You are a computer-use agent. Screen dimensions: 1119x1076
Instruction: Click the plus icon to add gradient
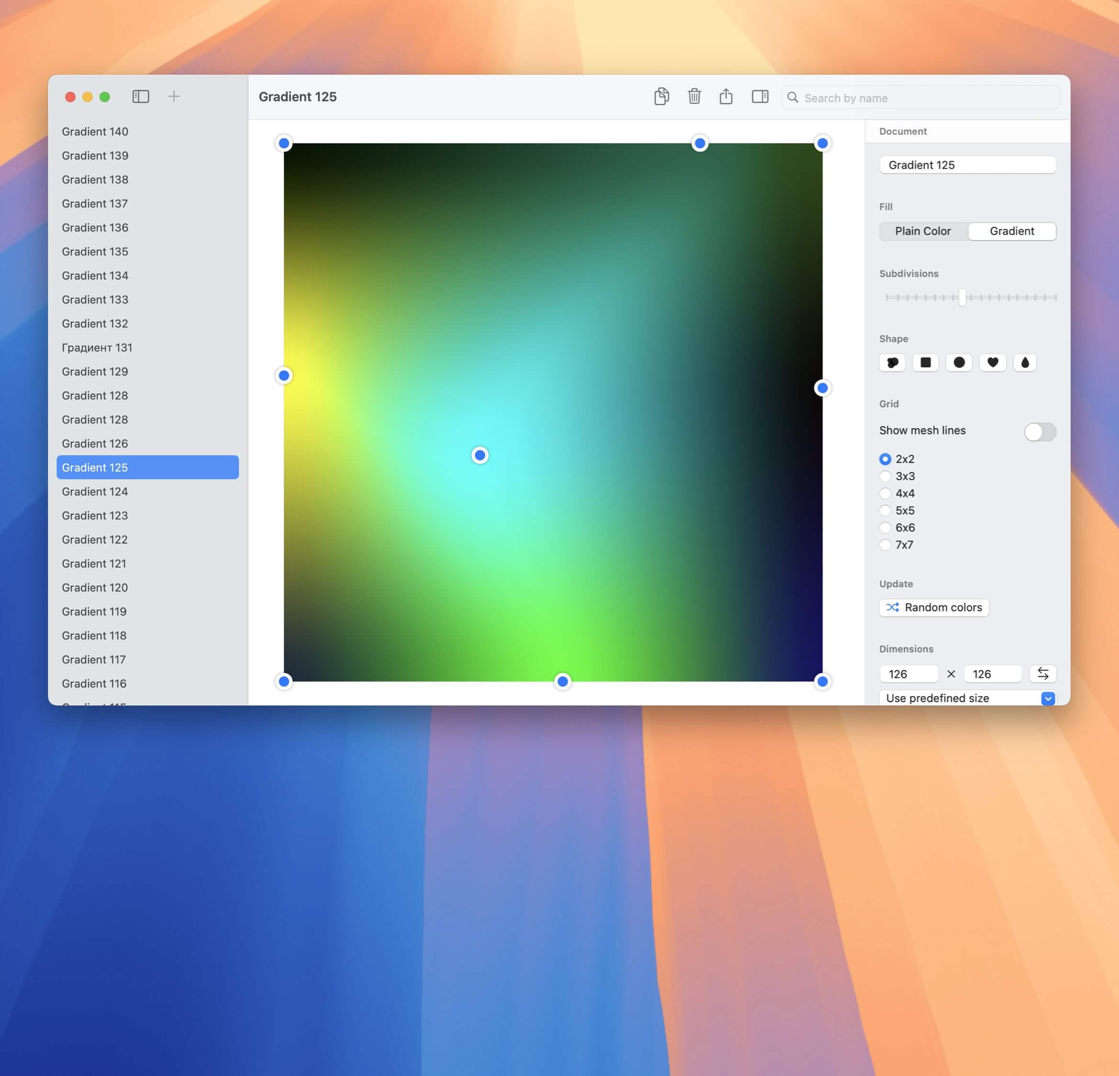pos(174,97)
